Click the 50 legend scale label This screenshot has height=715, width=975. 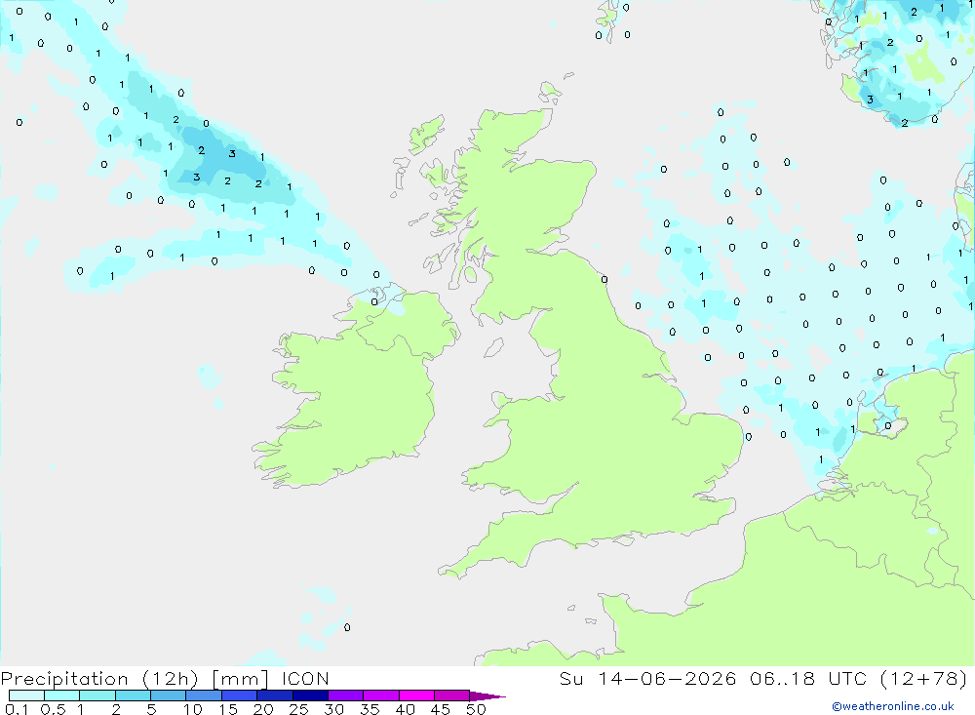(477, 709)
